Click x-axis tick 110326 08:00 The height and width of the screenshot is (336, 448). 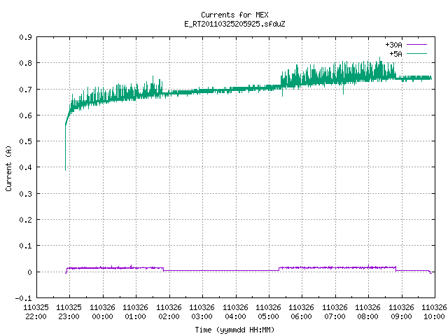368,312
